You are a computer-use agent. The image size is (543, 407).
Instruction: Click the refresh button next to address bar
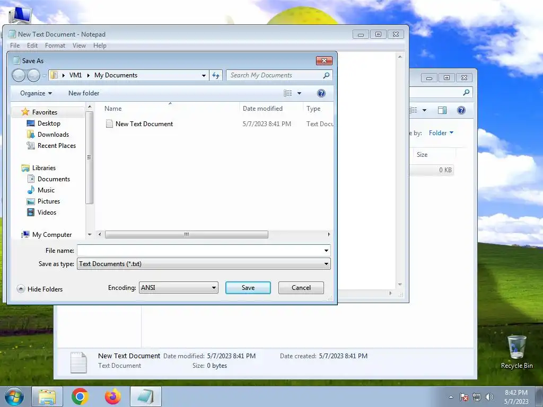point(216,75)
